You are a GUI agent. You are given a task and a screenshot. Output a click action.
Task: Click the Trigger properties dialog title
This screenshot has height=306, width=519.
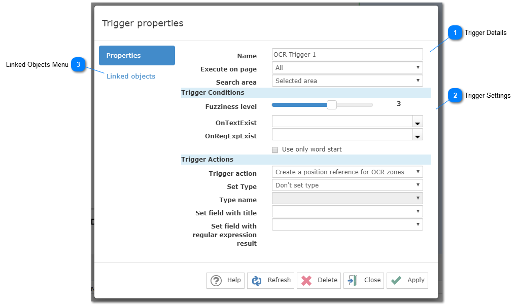(x=143, y=23)
